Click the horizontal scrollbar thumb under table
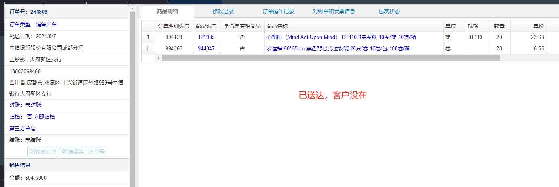Image resolution: width=559 pixels, height=187 pixels. pyautogui.click(x=331, y=58)
